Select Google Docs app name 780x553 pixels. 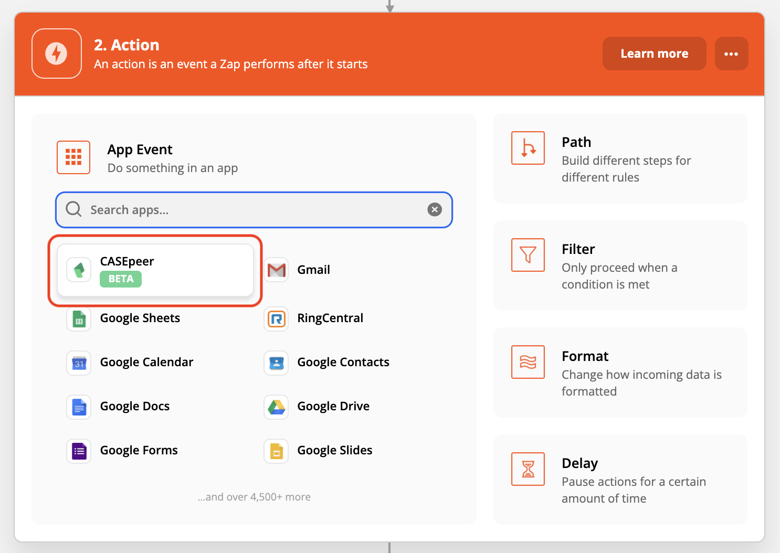135,406
